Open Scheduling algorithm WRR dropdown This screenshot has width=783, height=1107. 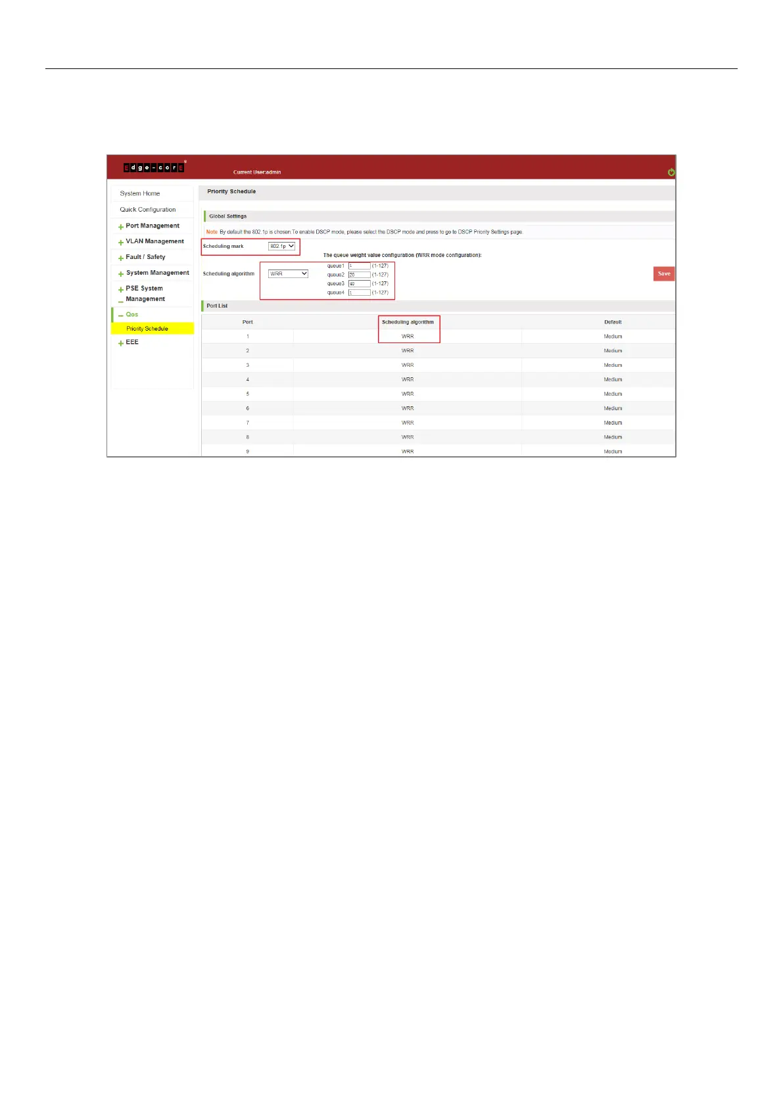pos(288,273)
